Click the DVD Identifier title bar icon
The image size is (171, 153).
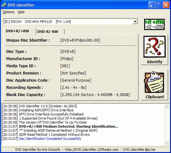coord(4,5)
